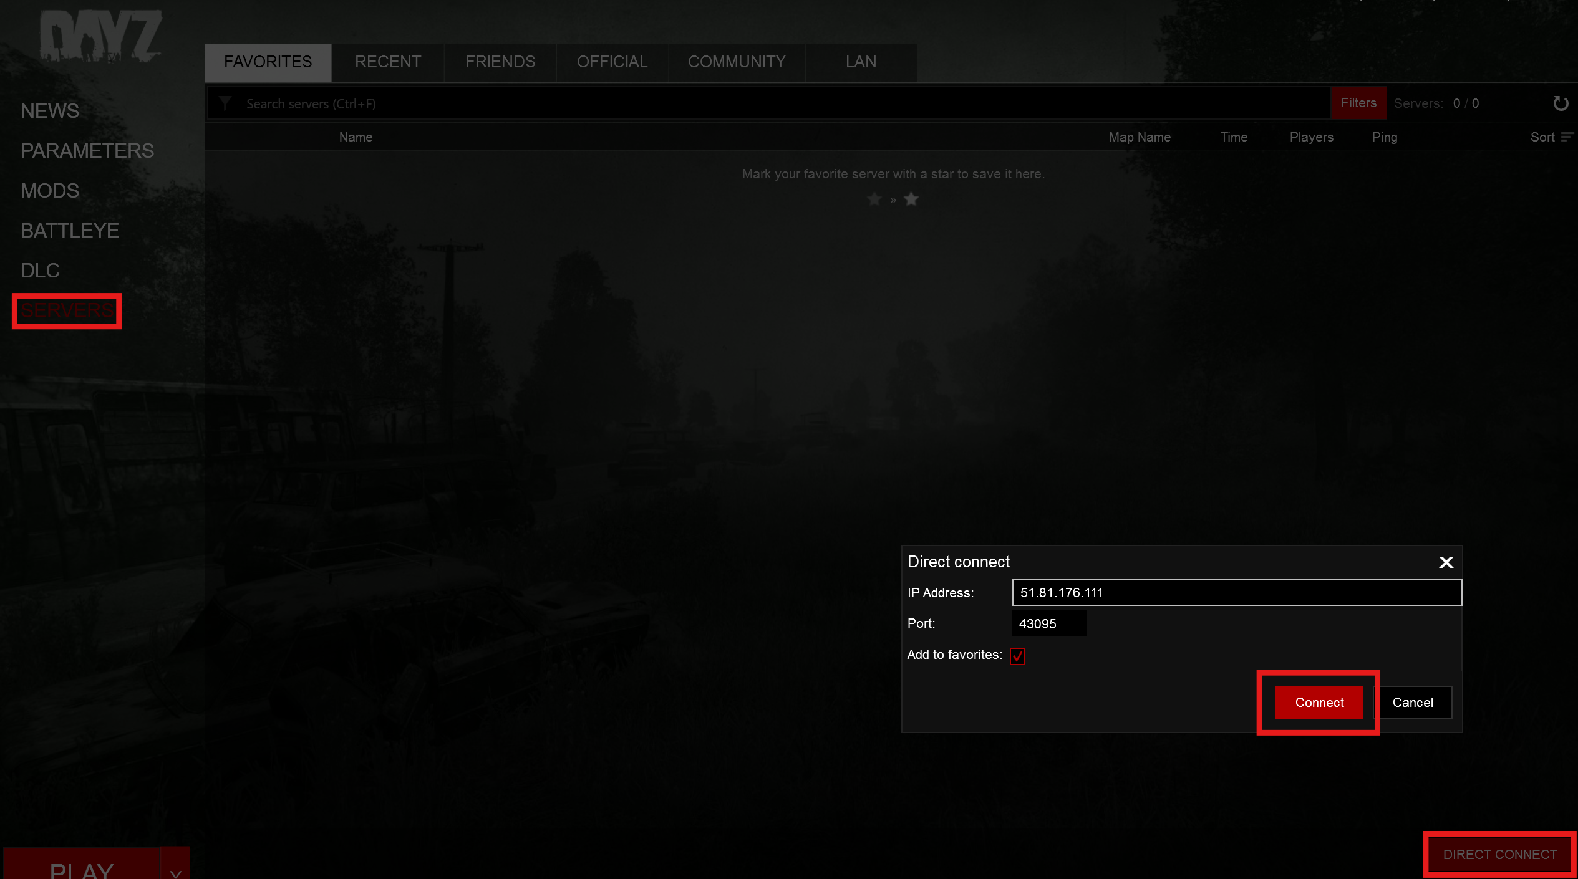Viewport: 1578px width, 879px height.
Task: Select the OFFICIAL tab
Action: point(611,62)
